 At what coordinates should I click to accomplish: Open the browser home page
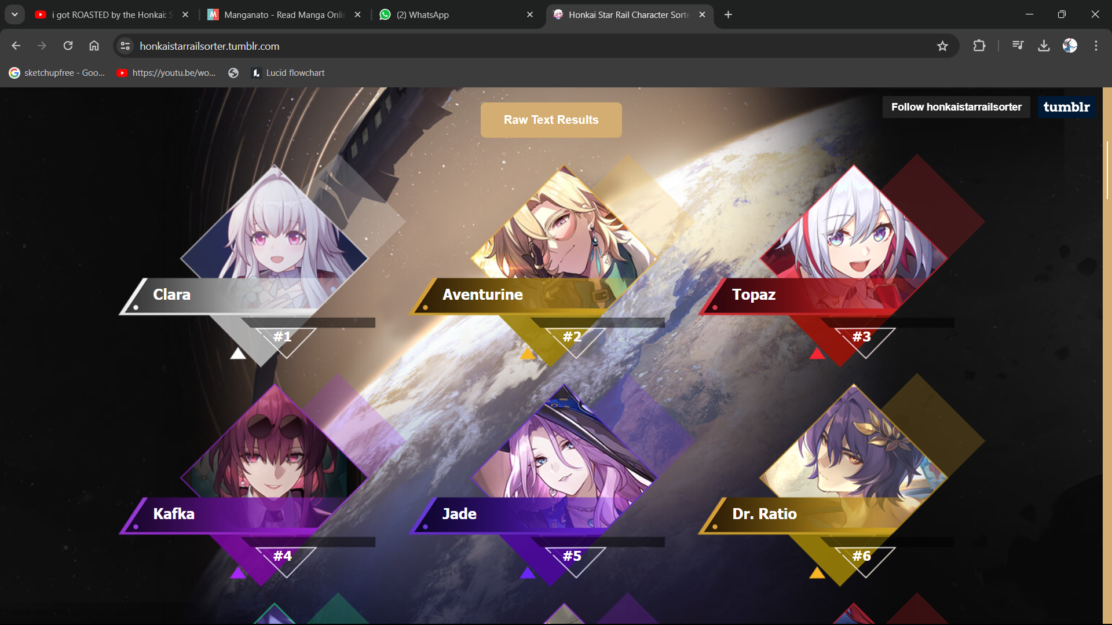(94, 46)
